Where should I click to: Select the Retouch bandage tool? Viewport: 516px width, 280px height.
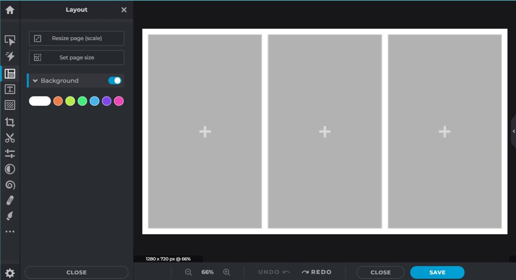pyautogui.click(x=10, y=201)
